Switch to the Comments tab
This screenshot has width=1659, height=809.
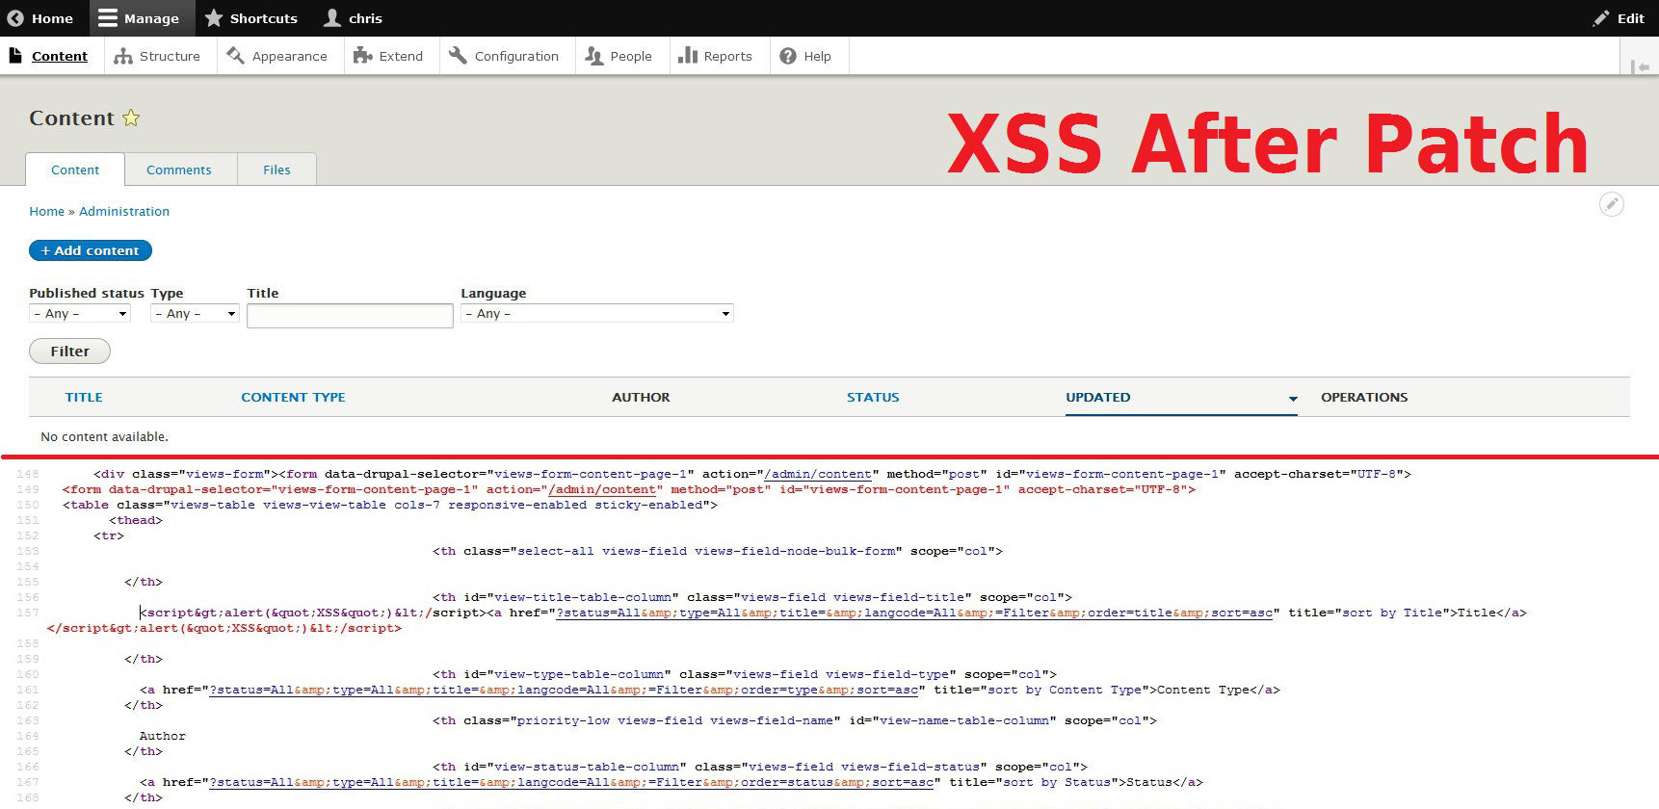pos(179,170)
